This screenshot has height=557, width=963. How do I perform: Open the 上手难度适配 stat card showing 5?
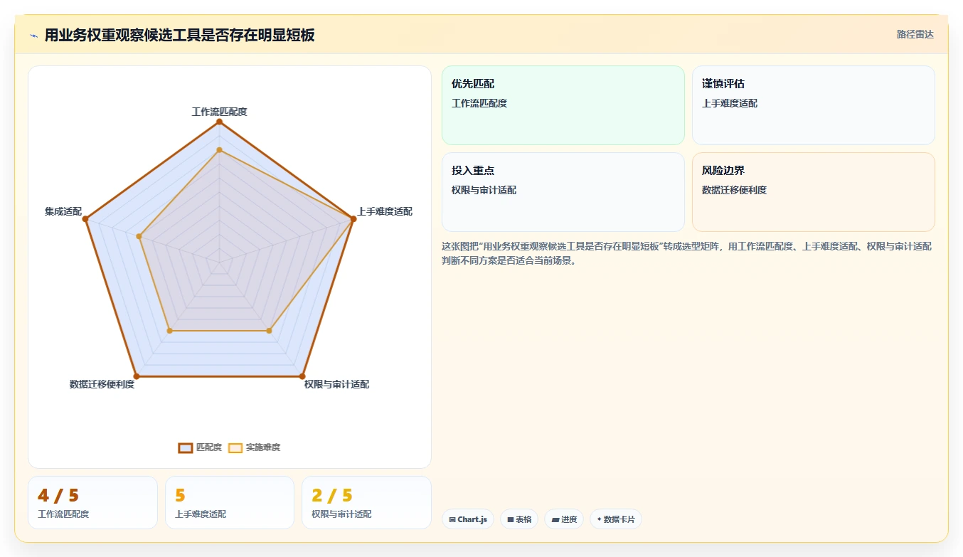[x=230, y=503]
